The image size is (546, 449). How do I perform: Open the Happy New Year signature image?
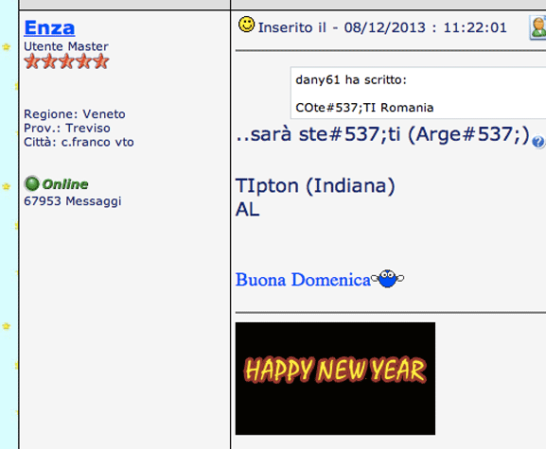[335, 378]
